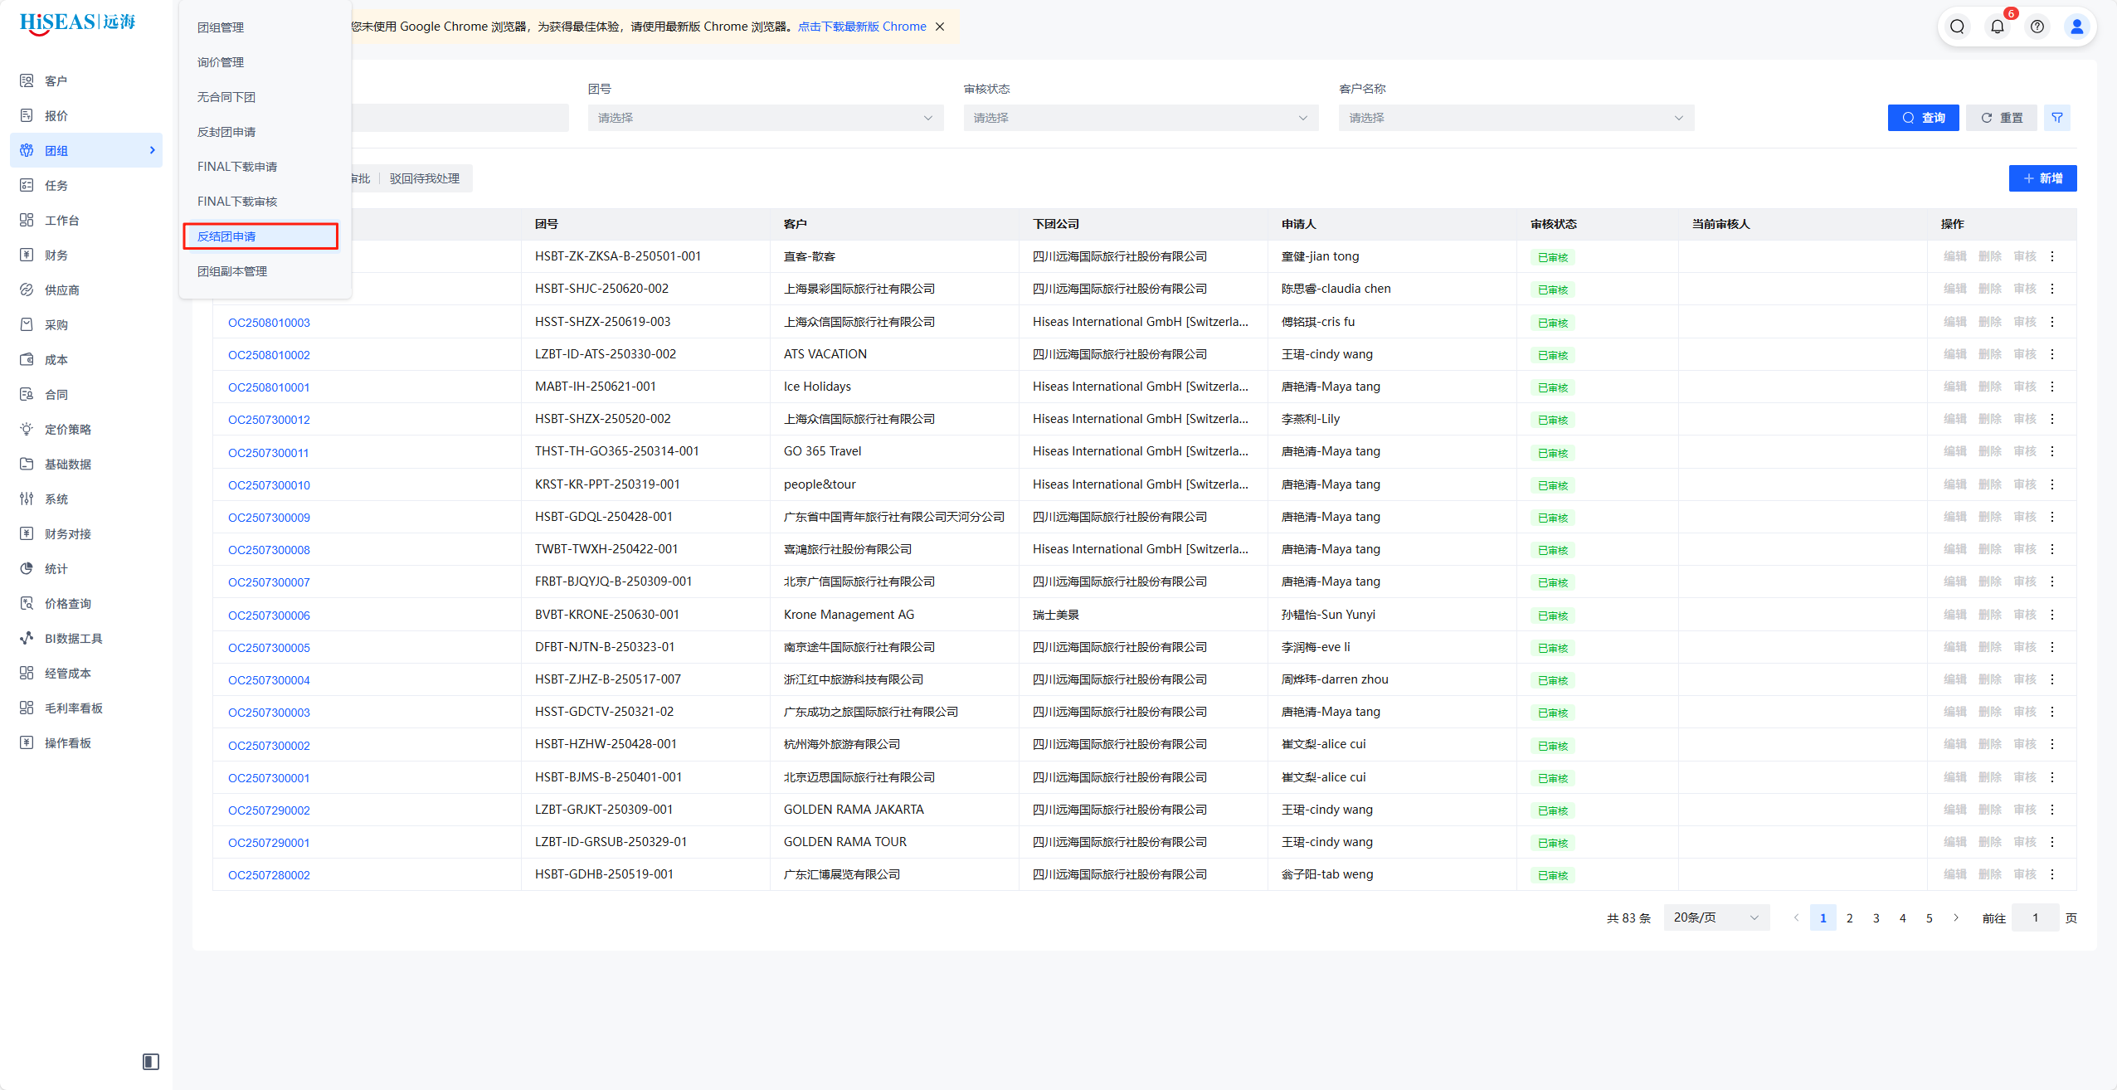
Task: Open the user avatar profile icon
Action: (x=2076, y=27)
